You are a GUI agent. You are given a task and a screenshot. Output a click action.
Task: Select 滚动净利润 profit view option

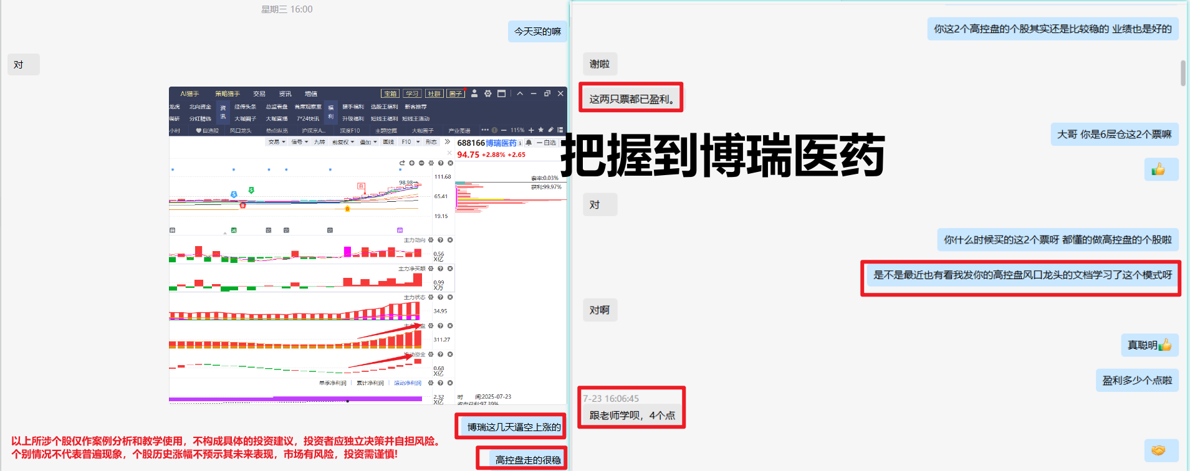point(408,383)
